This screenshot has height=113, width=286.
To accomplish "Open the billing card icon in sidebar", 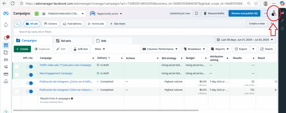I will tap(6, 74).
